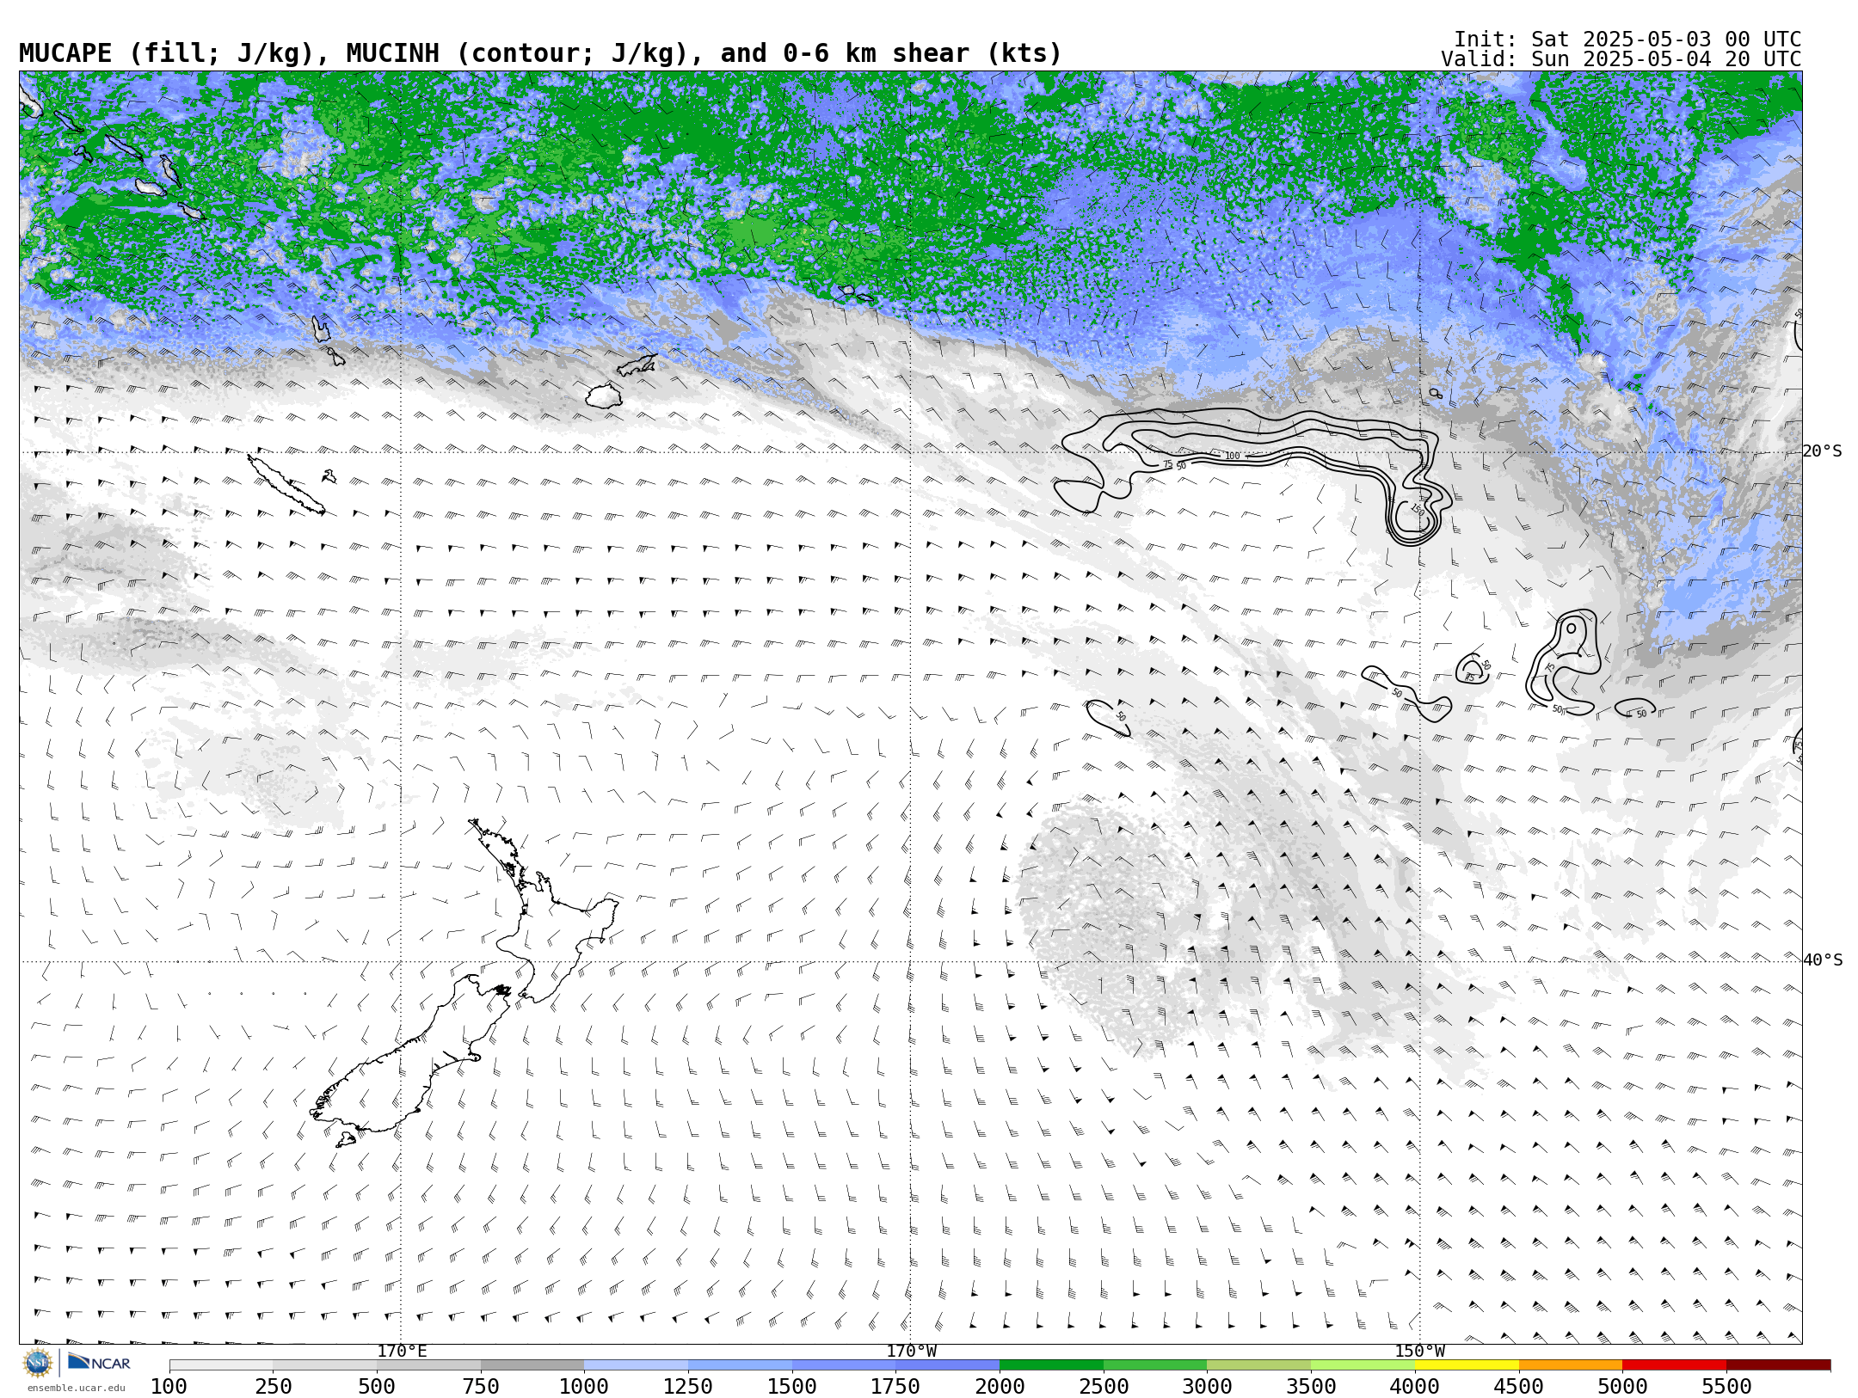1858x1398 pixels.
Task: Click the 1750 colorbar tick label
Action: tap(896, 1387)
